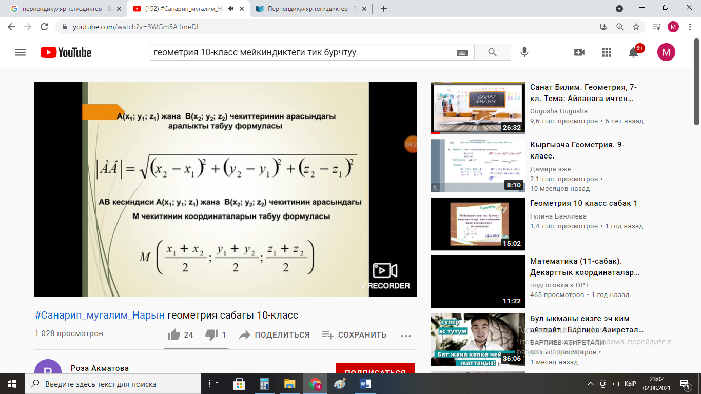Open the Chrome profile avatar
The image size is (701, 394).
tap(673, 27)
